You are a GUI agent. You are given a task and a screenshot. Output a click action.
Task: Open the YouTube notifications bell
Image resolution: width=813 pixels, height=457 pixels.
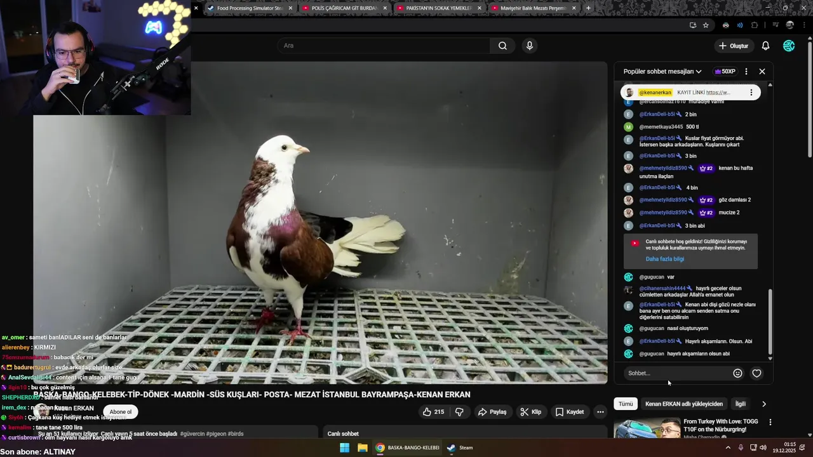(x=765, y=46)
